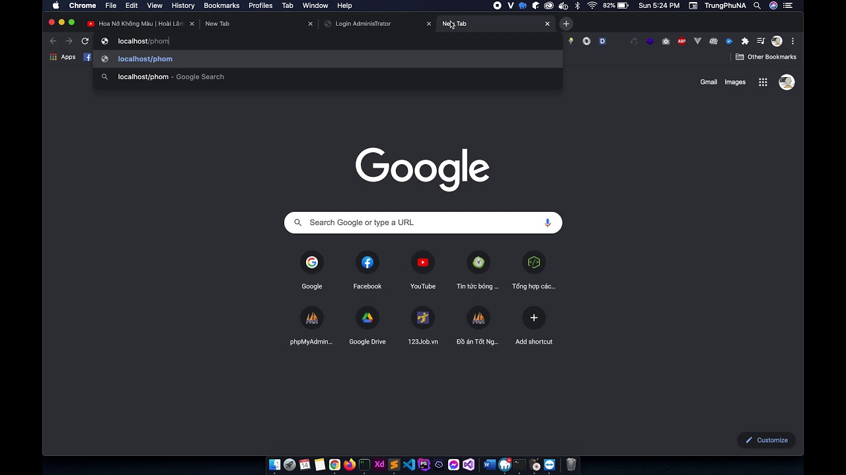The width and height of the screenshot is (846, 475).
Task: Open the Google shortcut tile
Action: (x=312, y=270)
